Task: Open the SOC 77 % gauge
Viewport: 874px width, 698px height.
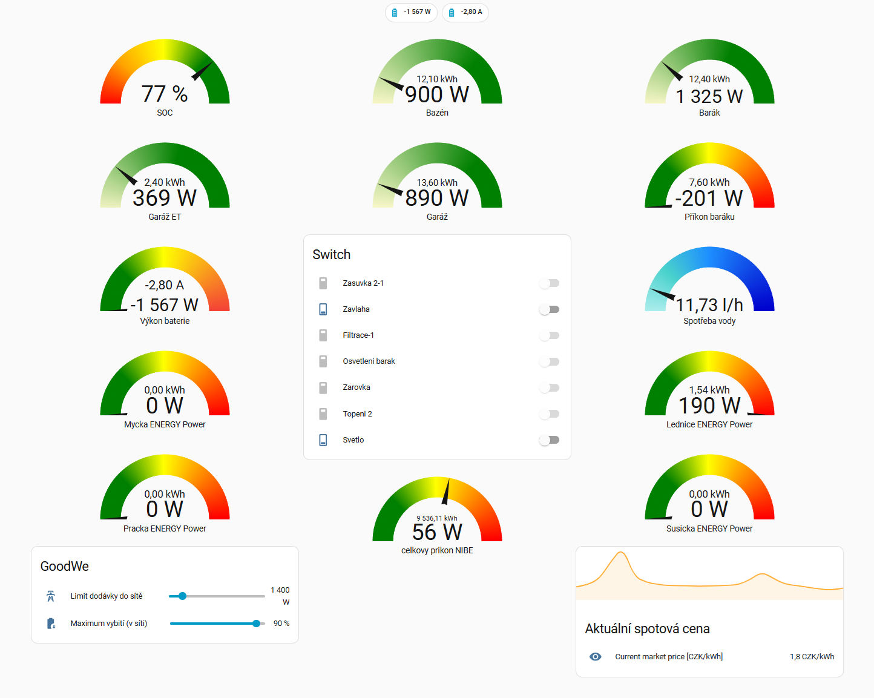Action: click(165, 79)
